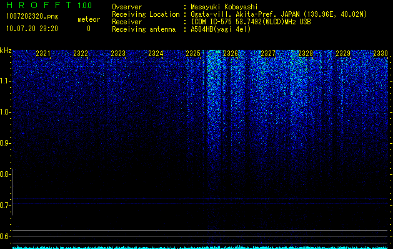Click the 2329 time marker
Screen dimensions: 393x249
pyautogui.click(x=343, y=53)
